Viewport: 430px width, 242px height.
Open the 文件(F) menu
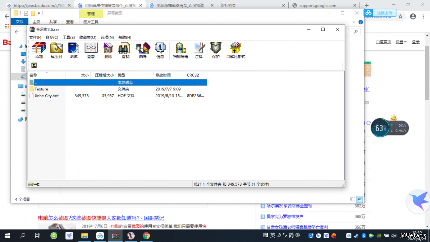point(35,38)
